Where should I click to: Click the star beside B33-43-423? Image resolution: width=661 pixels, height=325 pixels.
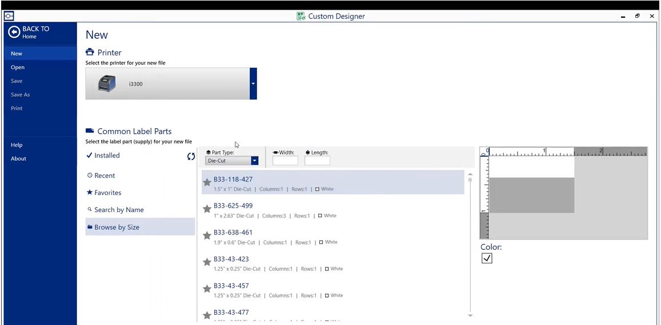[x=207, y=262]
